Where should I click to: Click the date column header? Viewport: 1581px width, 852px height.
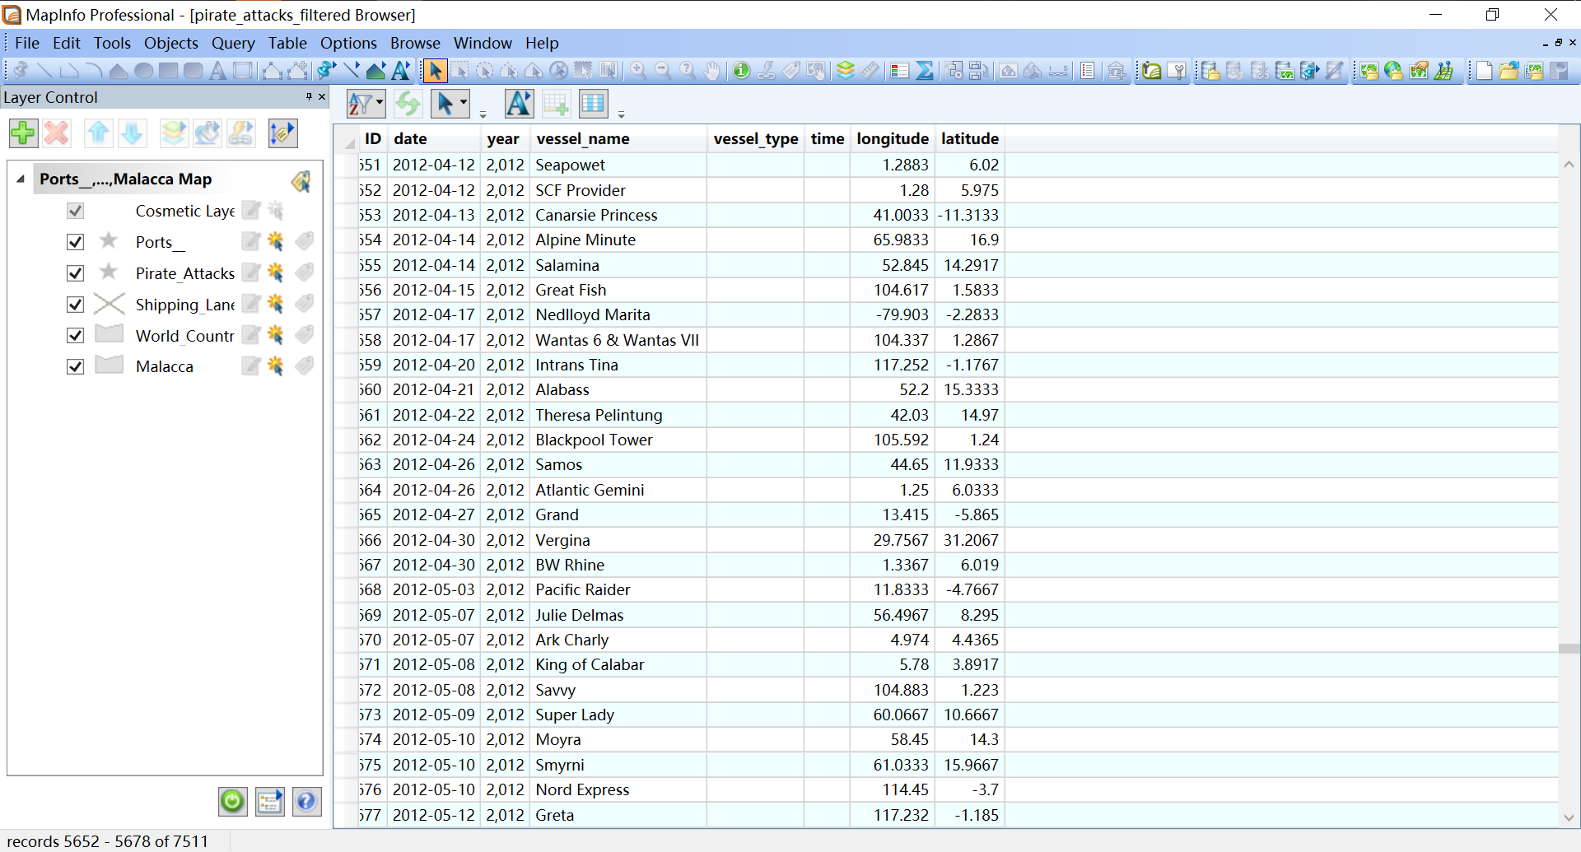tap(434, 139)
